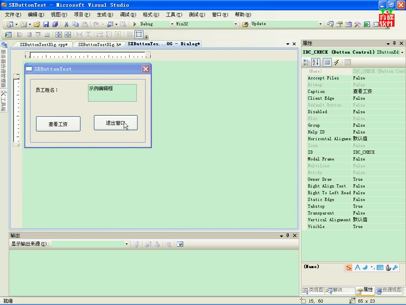This screenshot has height=305, width=406.
Task: Expand the Add New Item dropdown arrow
Action: 30,24
